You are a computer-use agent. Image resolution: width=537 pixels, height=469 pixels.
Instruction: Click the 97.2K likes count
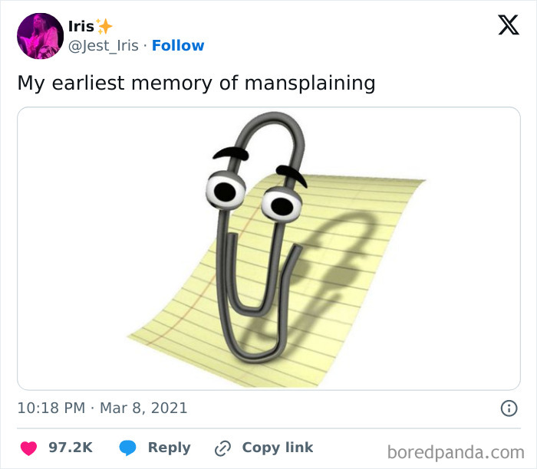[71, 448]
